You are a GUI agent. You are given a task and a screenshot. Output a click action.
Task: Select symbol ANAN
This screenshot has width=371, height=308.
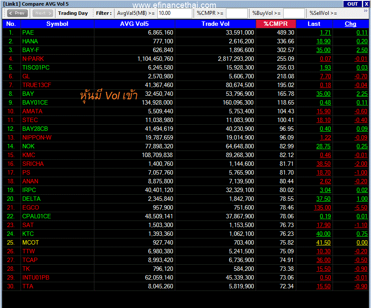pos(30,182)
